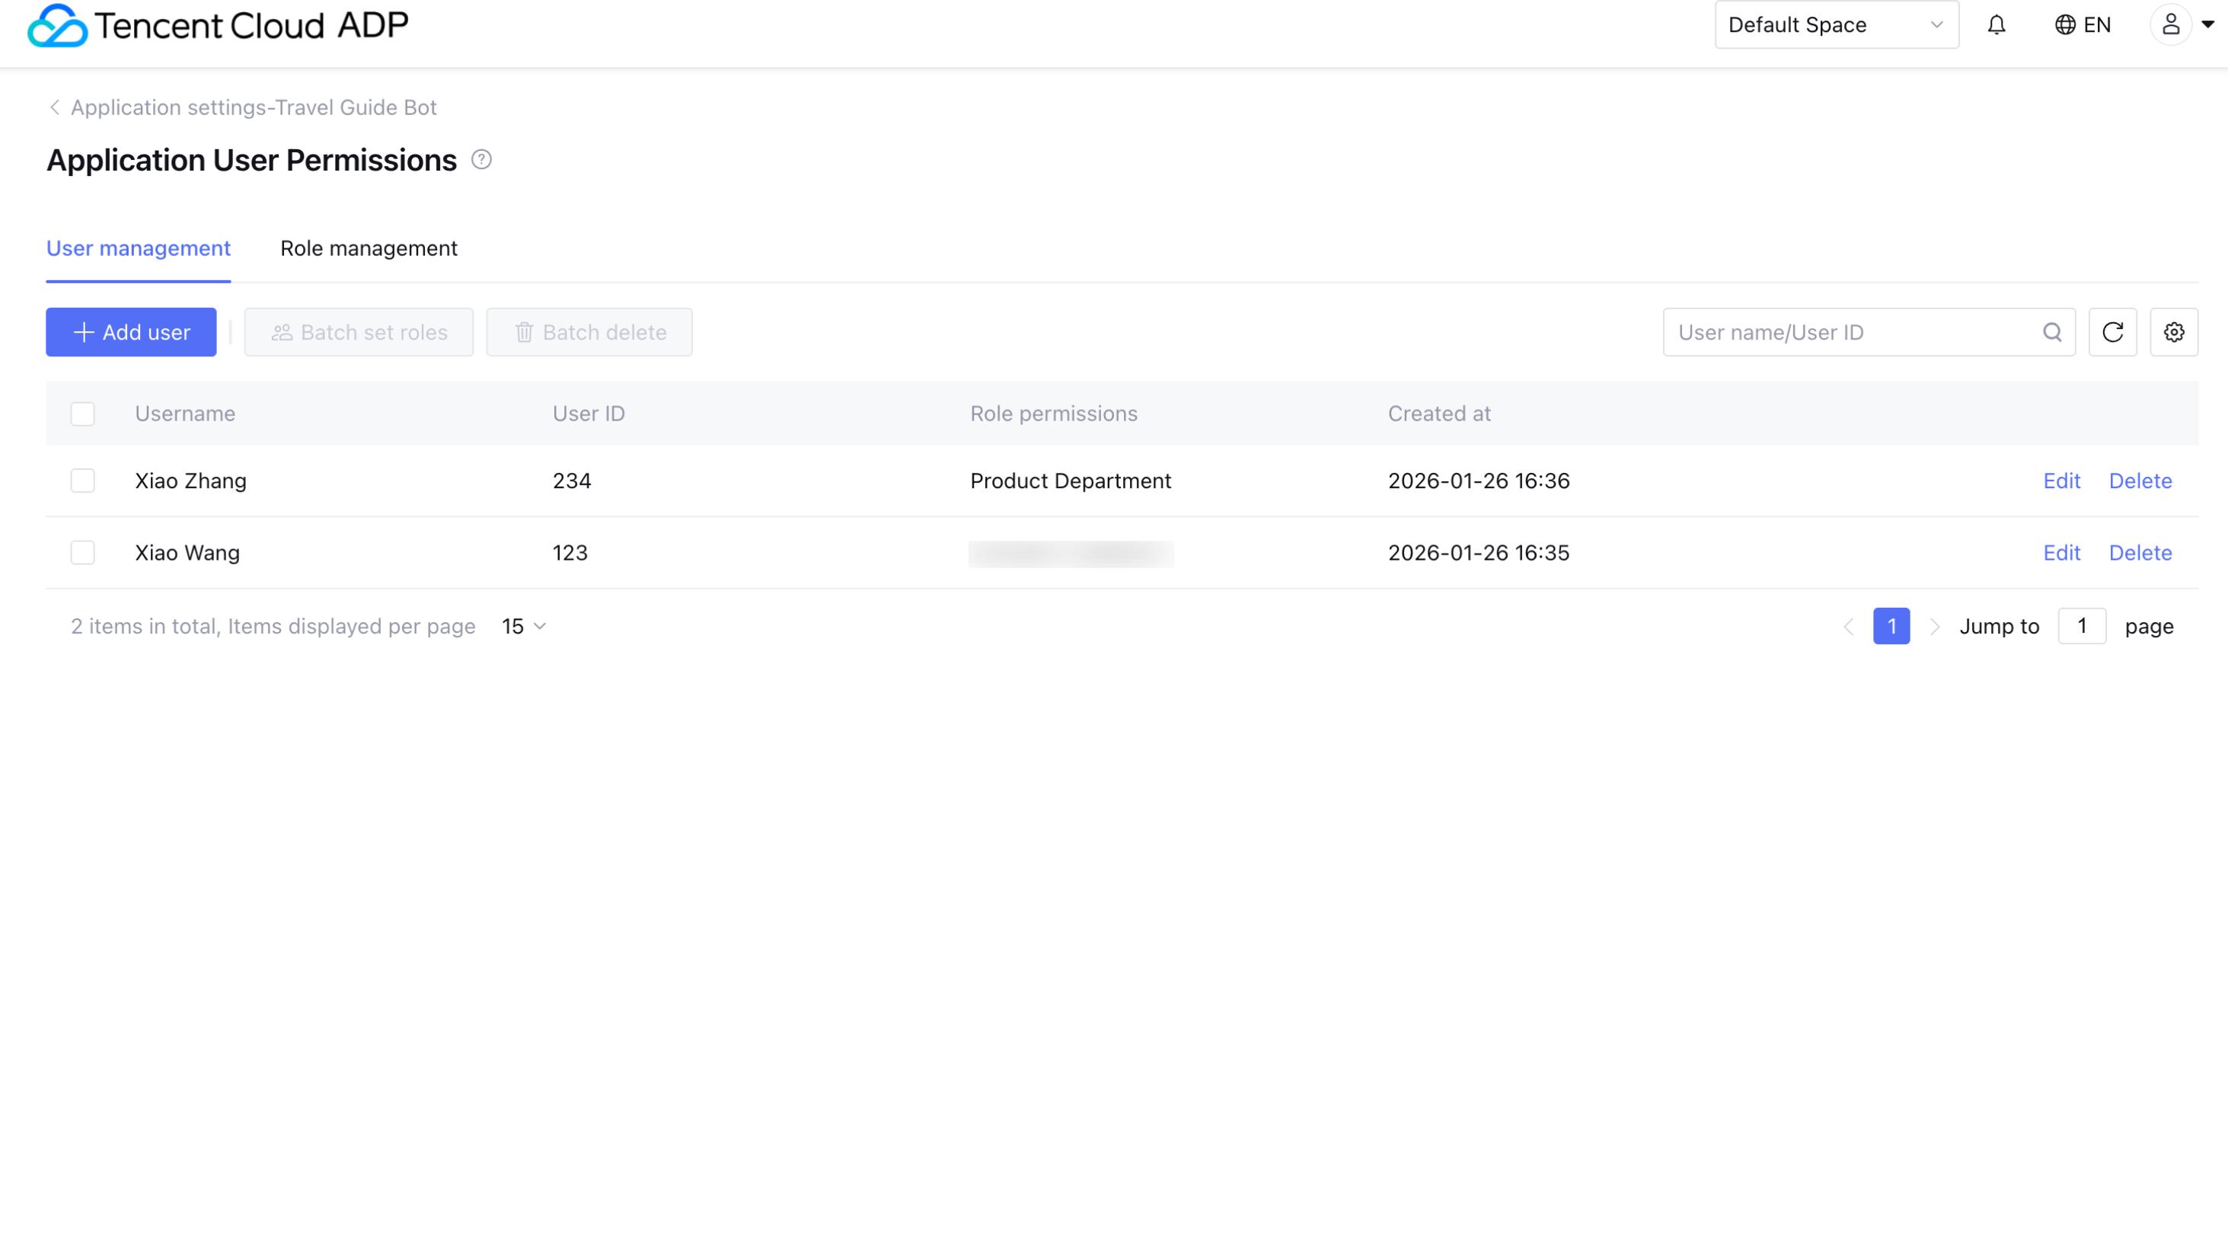Switch to the Role management tab
The width and height of the screenshot is (2228, 1258).
(369, 248)
